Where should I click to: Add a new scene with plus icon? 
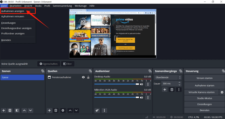pos(4,110)
